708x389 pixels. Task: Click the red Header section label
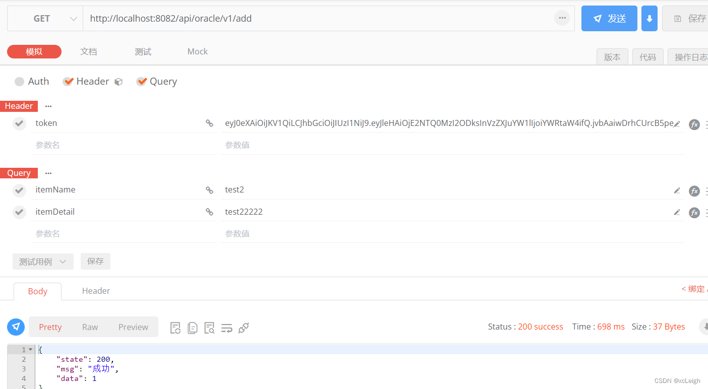tap(19, 106)
